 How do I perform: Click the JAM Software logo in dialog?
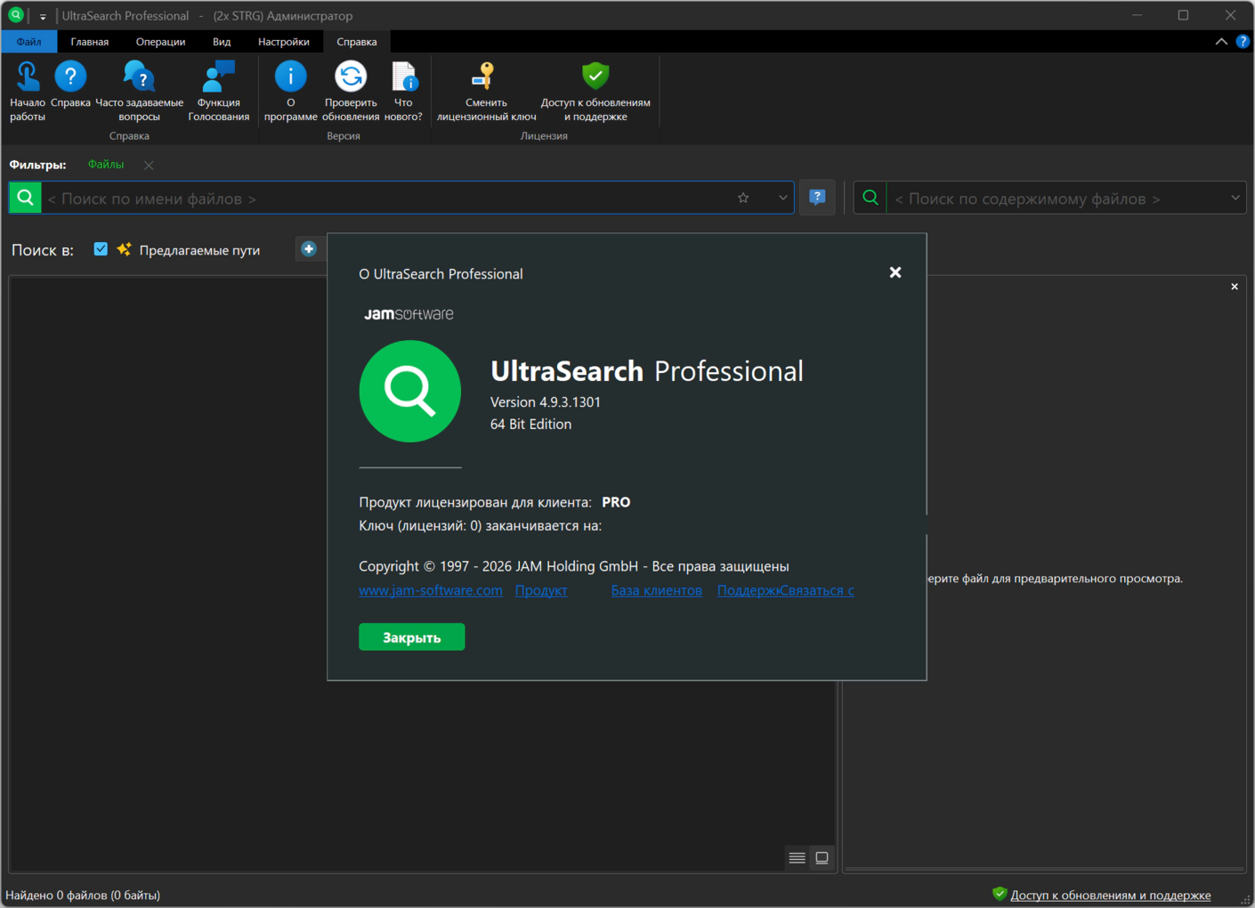[x=409, y=314]
